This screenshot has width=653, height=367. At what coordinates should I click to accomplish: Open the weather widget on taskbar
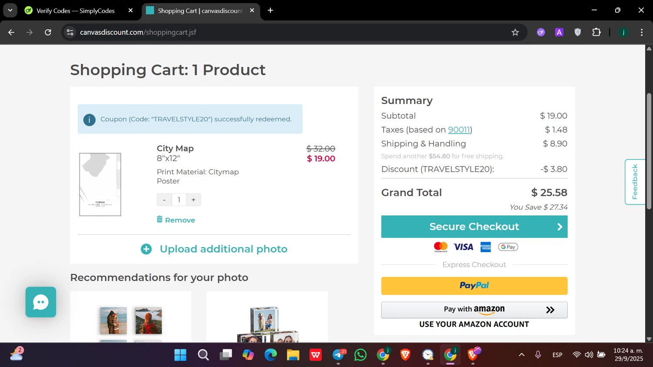click(16, 354)
